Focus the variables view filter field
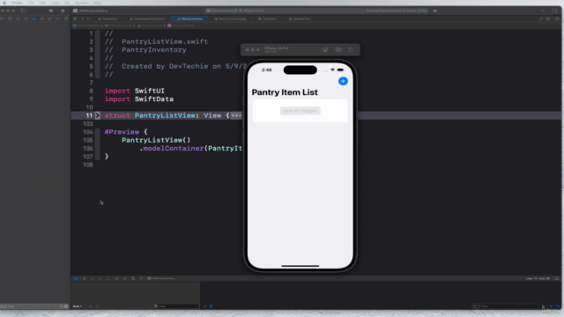 [x=175, y=306]
